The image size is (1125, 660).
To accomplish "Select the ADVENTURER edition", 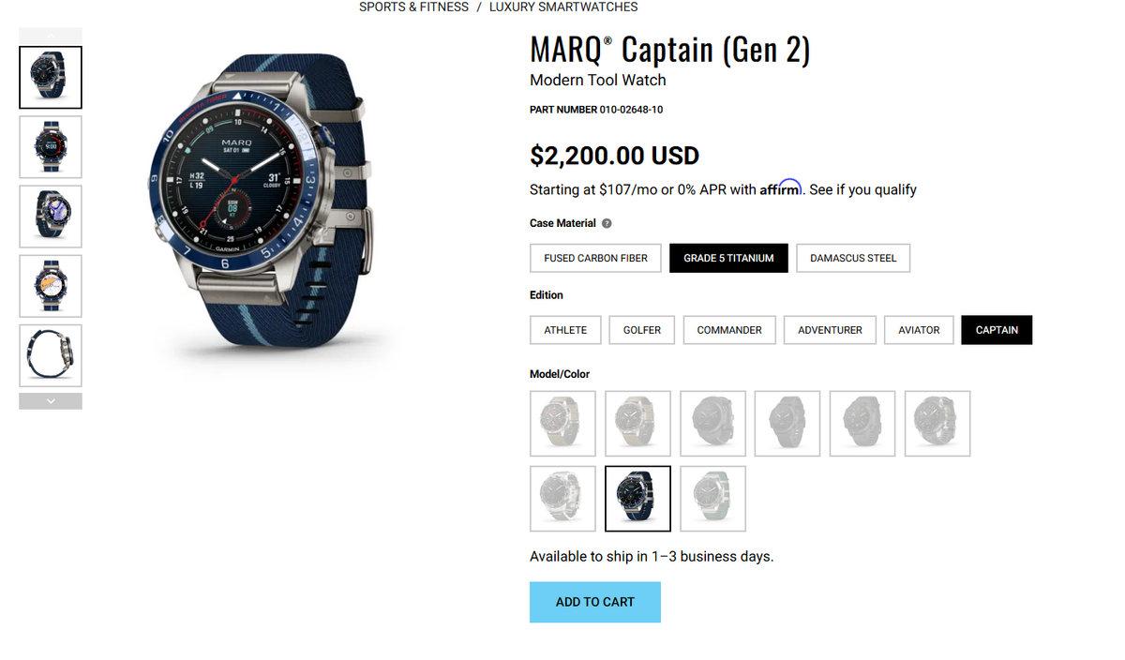I will point(830,329).
